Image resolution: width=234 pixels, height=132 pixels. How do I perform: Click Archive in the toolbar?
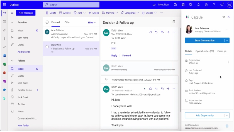tap(65, 13)
